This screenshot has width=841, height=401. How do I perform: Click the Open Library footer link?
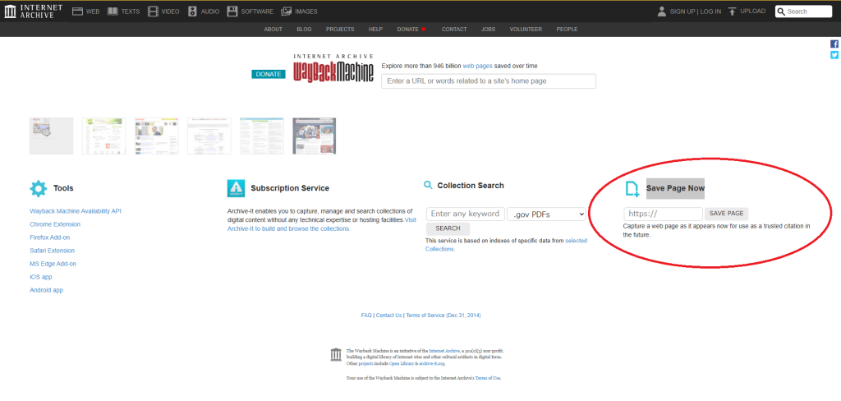pos(400,363)
